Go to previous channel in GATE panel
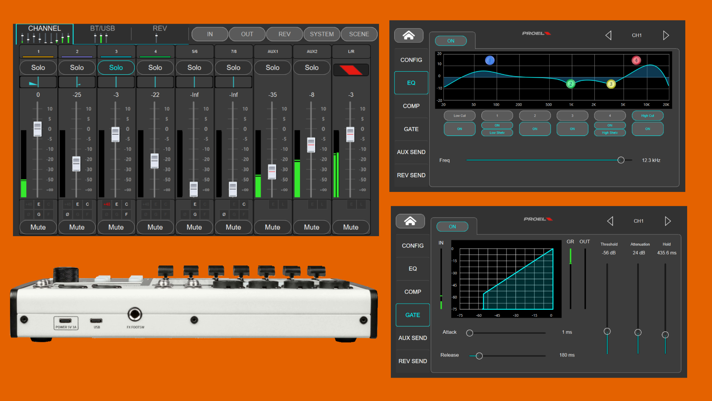Image resolution: width=712 pixels, height=401 pixels. coord(610,221)
